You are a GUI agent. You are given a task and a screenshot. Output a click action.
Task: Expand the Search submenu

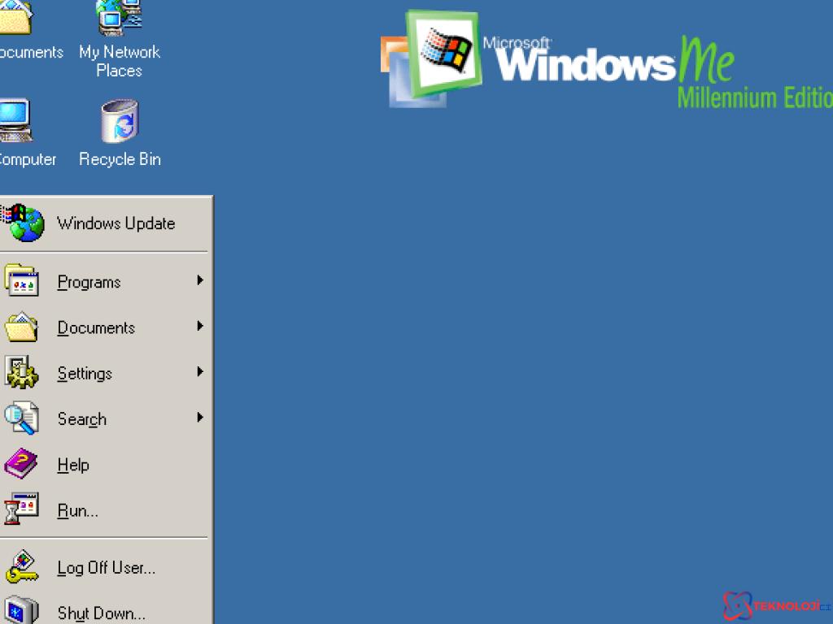pyautogui.click(x=199, y=418)
